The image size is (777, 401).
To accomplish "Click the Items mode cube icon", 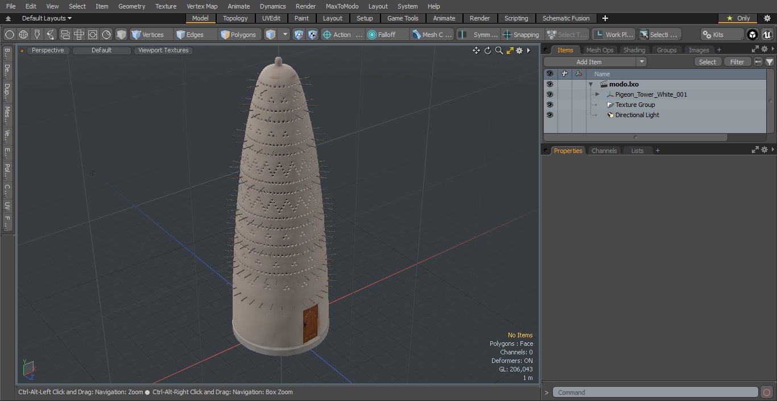I will [x=271, y=35].
